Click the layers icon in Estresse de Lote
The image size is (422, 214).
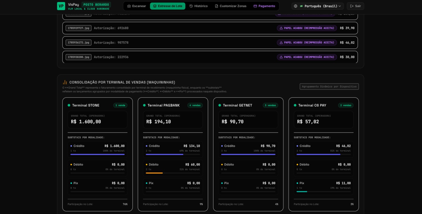pyautogui.click(x=155, y=6)
